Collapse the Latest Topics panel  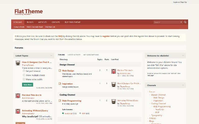pyautogui.click(x=51, y=56)
